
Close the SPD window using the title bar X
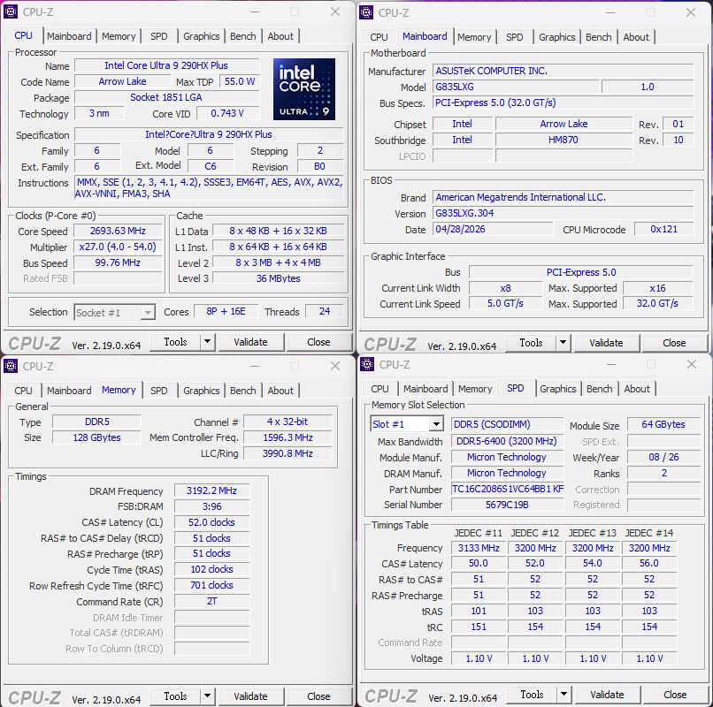point(692,364)
